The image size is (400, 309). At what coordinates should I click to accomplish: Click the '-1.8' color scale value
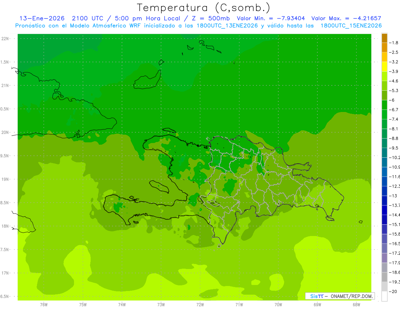click(x=394, y=43)
